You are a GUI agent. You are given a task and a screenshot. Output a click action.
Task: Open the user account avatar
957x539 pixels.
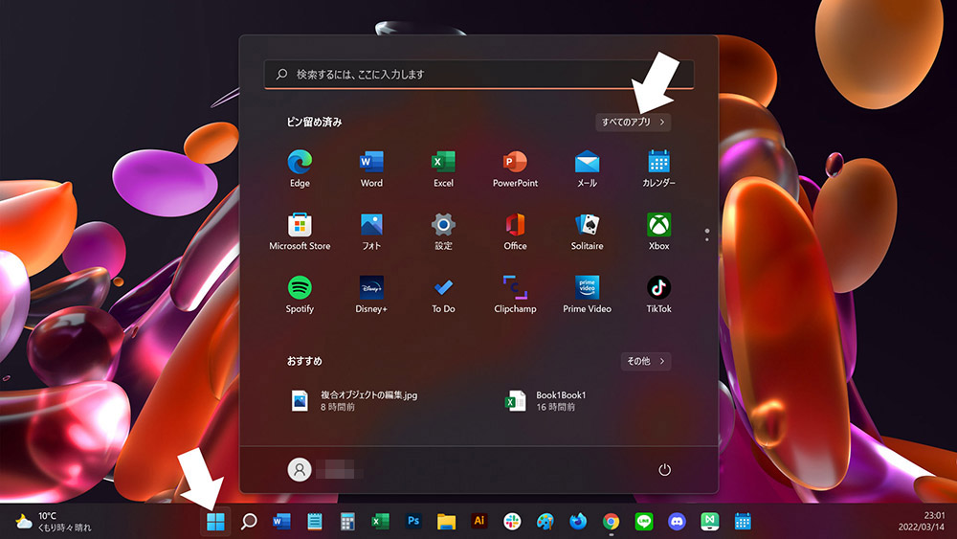(299, 469)
